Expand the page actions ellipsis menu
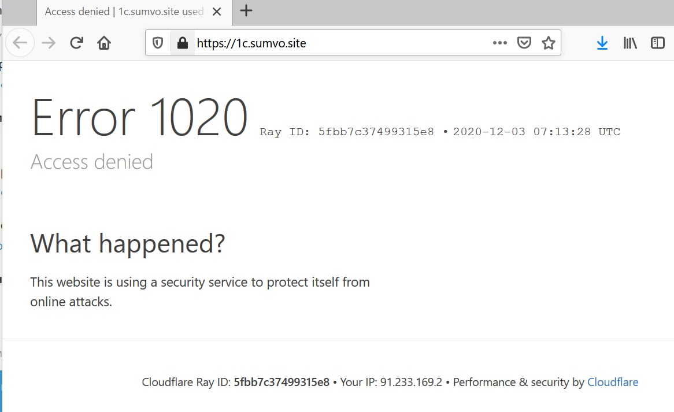This screenshot has width=674, height=412. pos(499,43)
